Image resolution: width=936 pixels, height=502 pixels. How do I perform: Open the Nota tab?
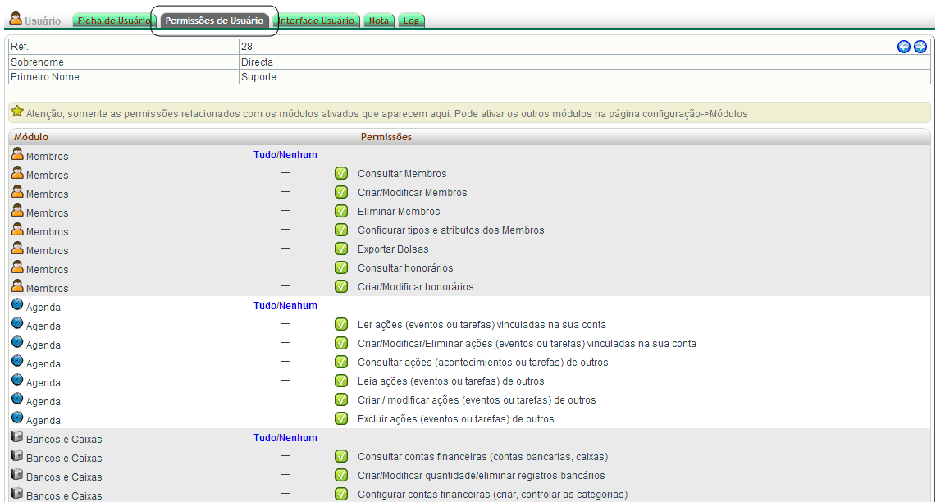pos(378,21)
